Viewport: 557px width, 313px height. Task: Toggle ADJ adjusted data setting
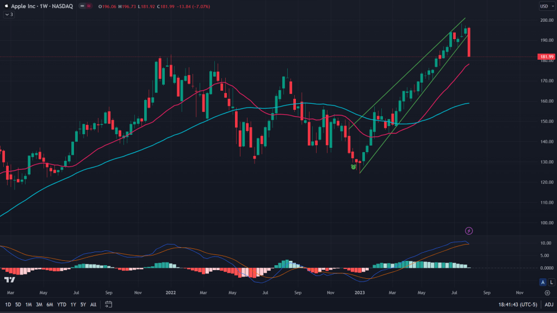(549, 304)
